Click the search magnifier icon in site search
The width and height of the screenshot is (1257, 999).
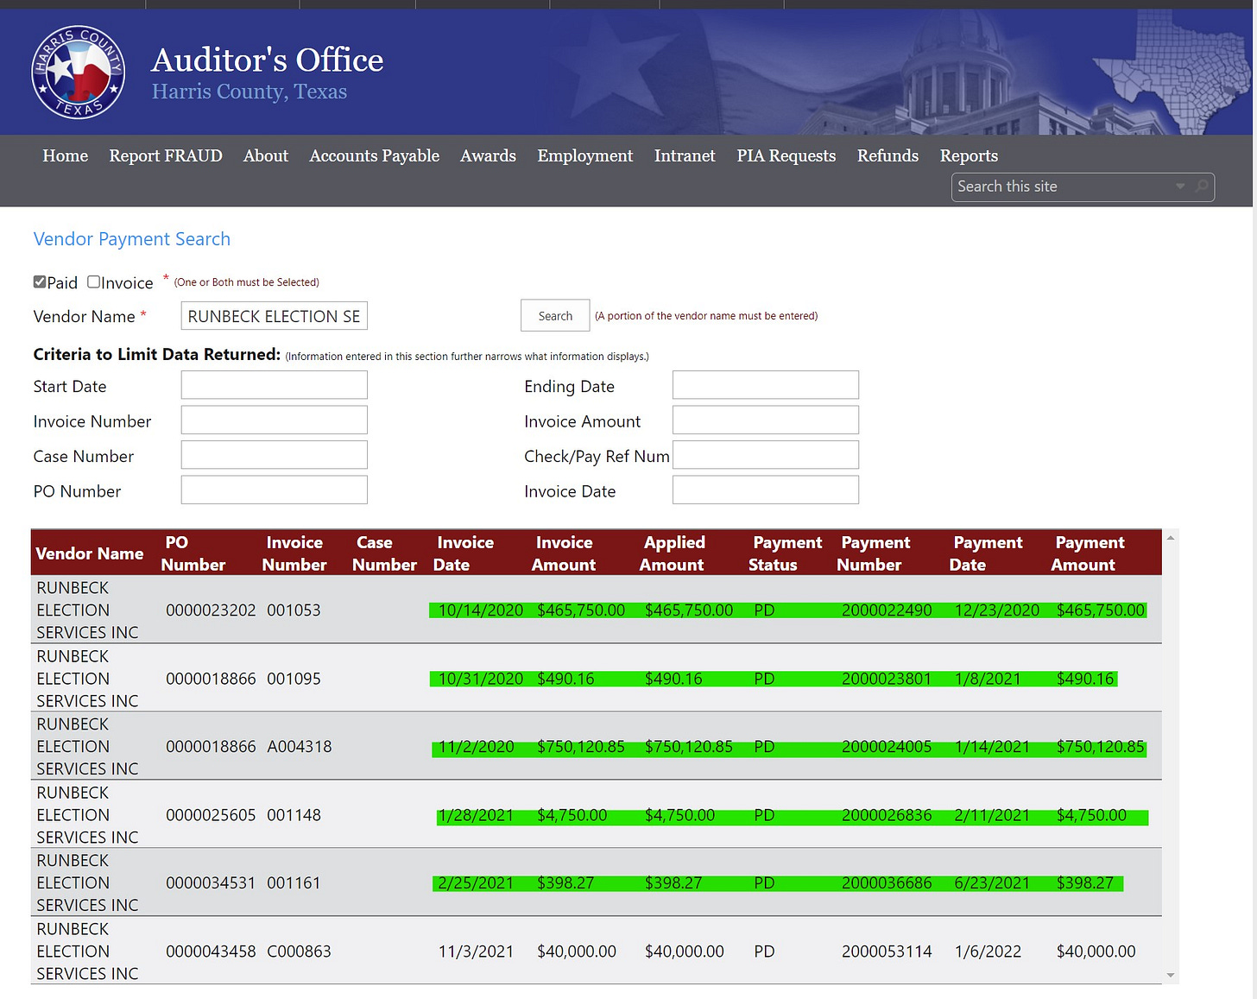tap(1202, 187)
